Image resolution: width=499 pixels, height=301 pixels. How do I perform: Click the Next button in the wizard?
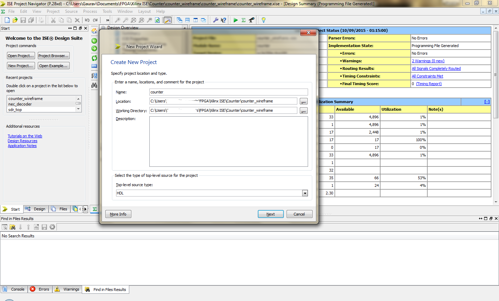270,214
